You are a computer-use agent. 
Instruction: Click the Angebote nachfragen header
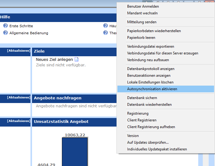coord(74,98)
